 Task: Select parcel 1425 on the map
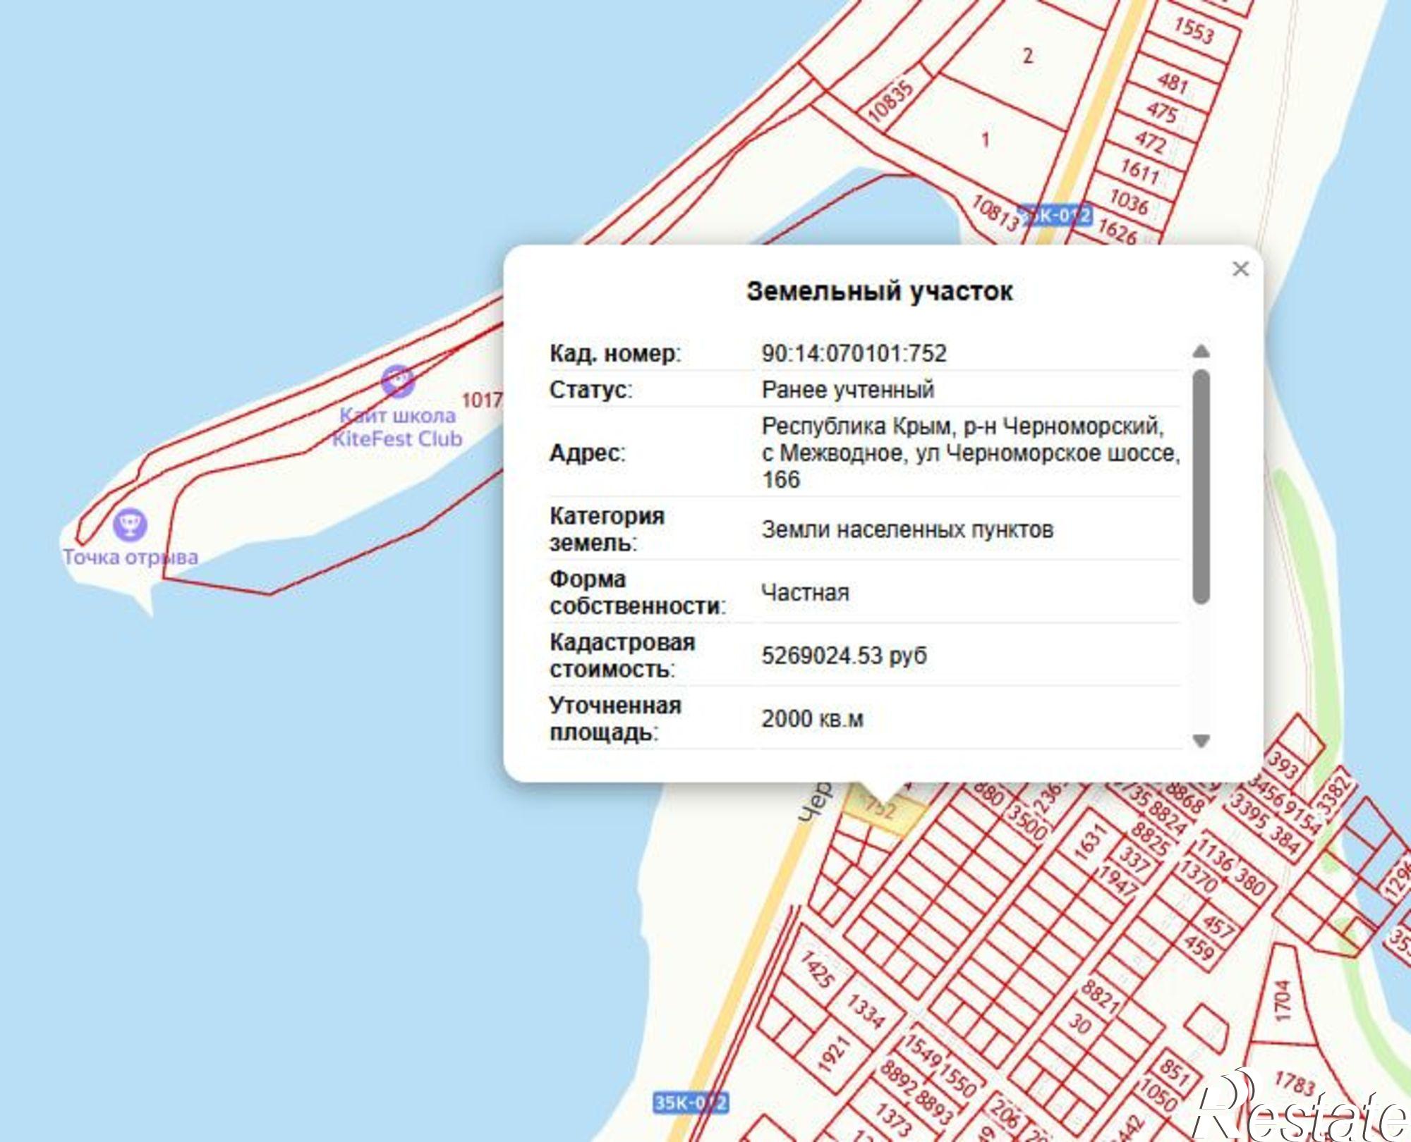pyautogui.click(x=817, y=969)
